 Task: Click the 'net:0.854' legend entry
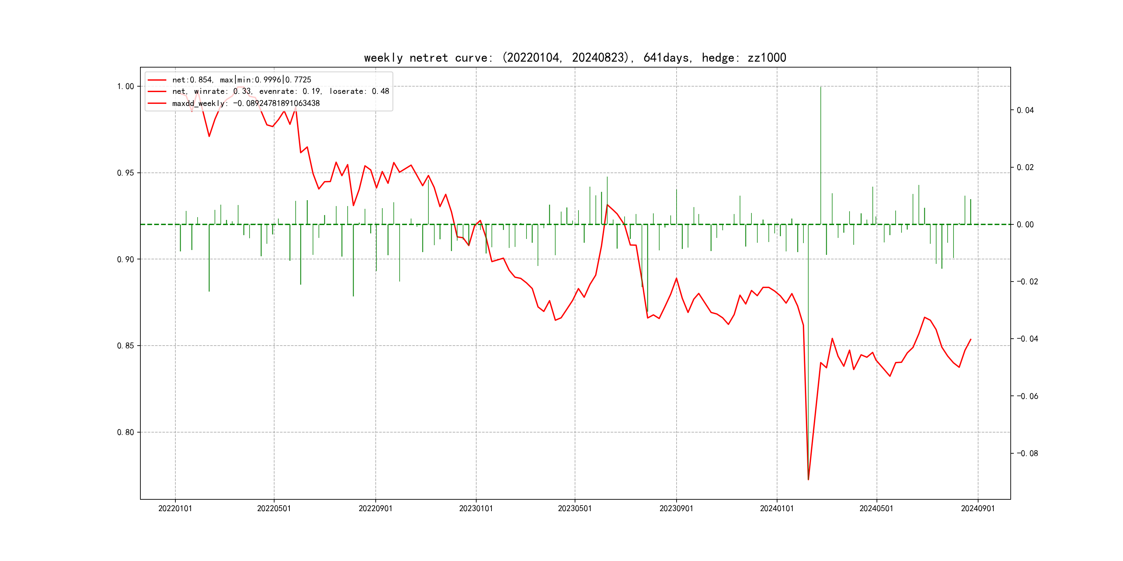pyautogui.click(x=241, y=80)
